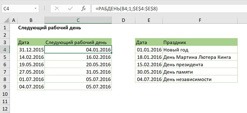247x113 pixels.
Task: Click into the formula bar with РАБДЕНЬ formula
Action: tap(169, 9)
